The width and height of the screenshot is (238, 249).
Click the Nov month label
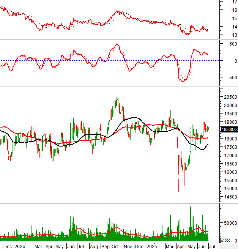point(128,247)
